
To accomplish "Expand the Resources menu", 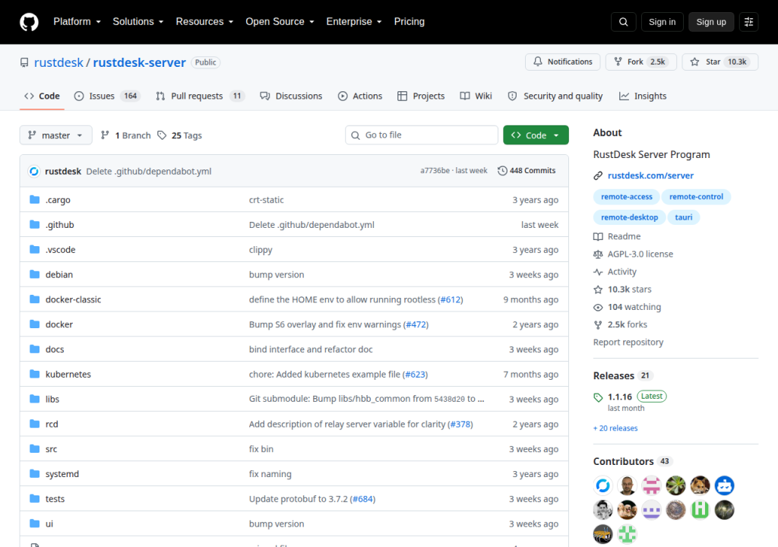I will (x=204, y=22).
